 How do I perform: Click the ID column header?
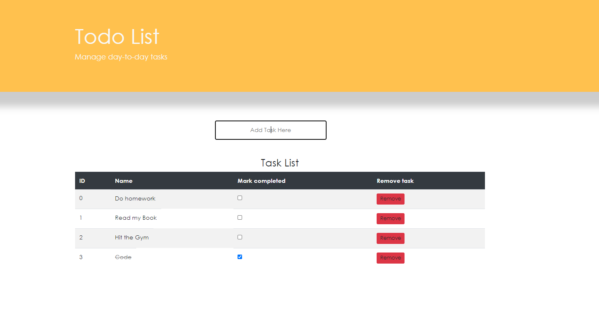(x=82, y=180)
